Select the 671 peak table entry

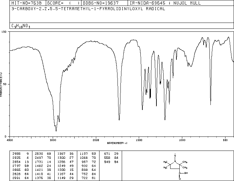(x=111, y=154)
